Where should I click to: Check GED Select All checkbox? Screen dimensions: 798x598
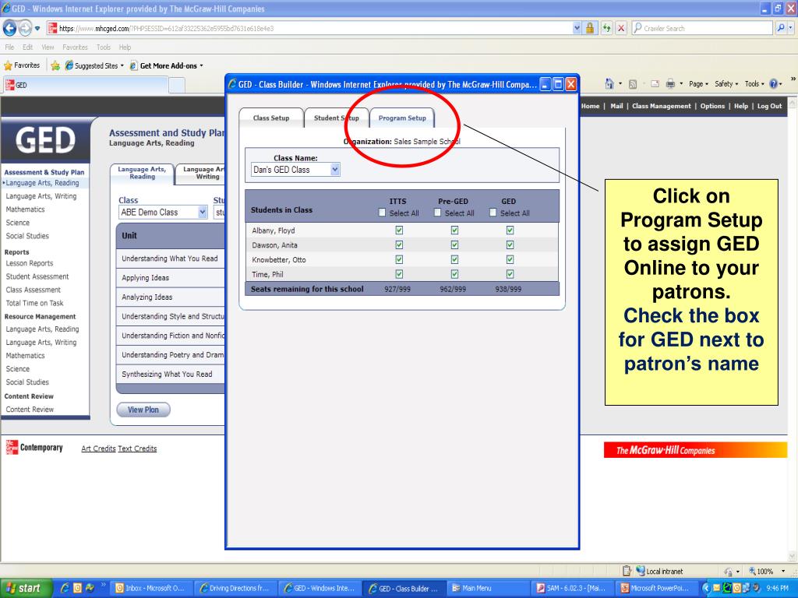(x=493, y=213)
